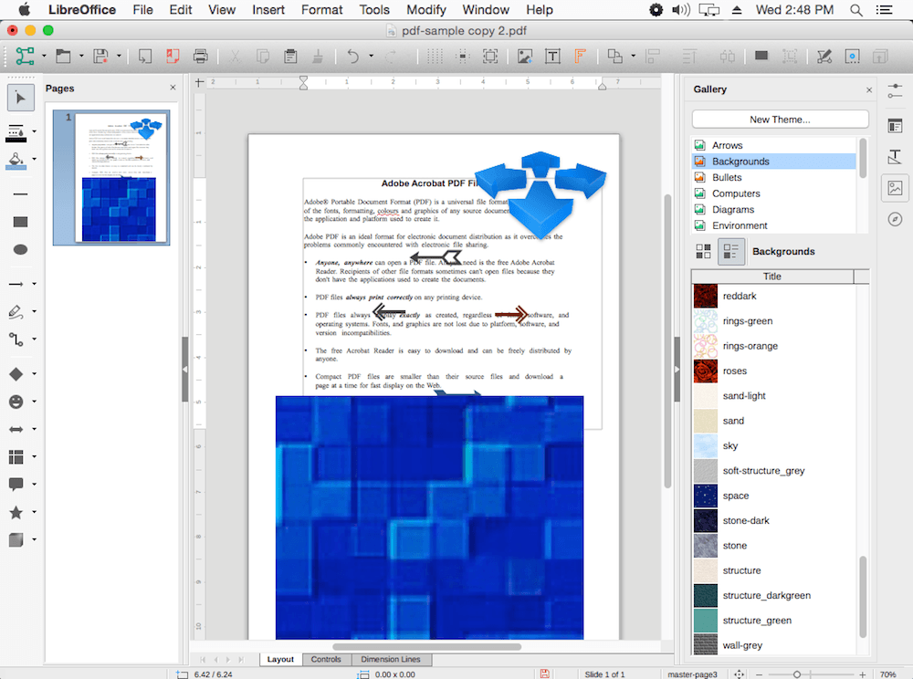Expand the Line Color dropdown arrow
This screenshot has height=679, width=913.
[x=34, y=131]
